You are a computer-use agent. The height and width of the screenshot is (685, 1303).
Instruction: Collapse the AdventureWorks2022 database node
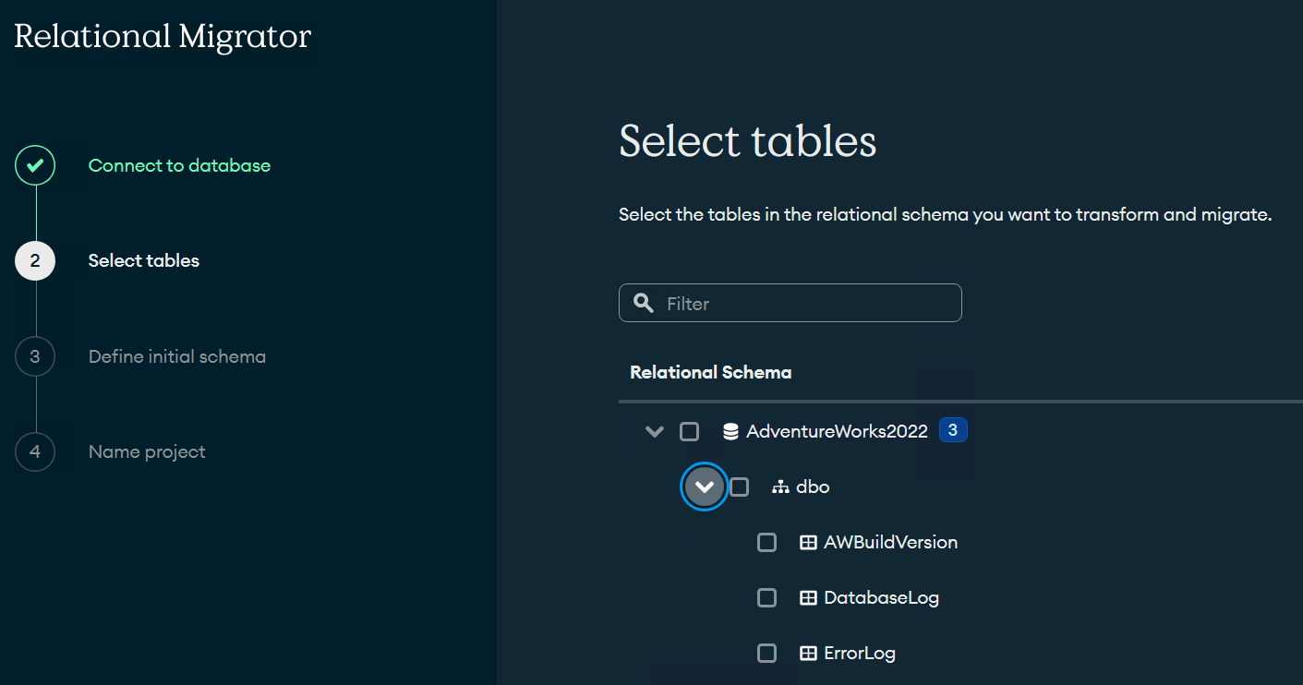click(655, 431)
